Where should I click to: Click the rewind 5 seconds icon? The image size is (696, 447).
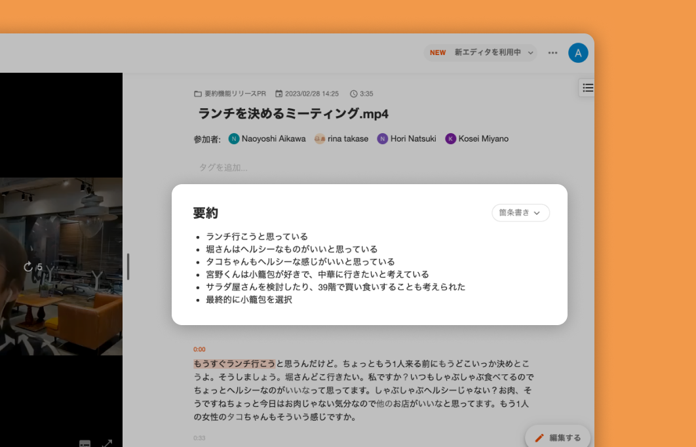[x=28, y=267]
